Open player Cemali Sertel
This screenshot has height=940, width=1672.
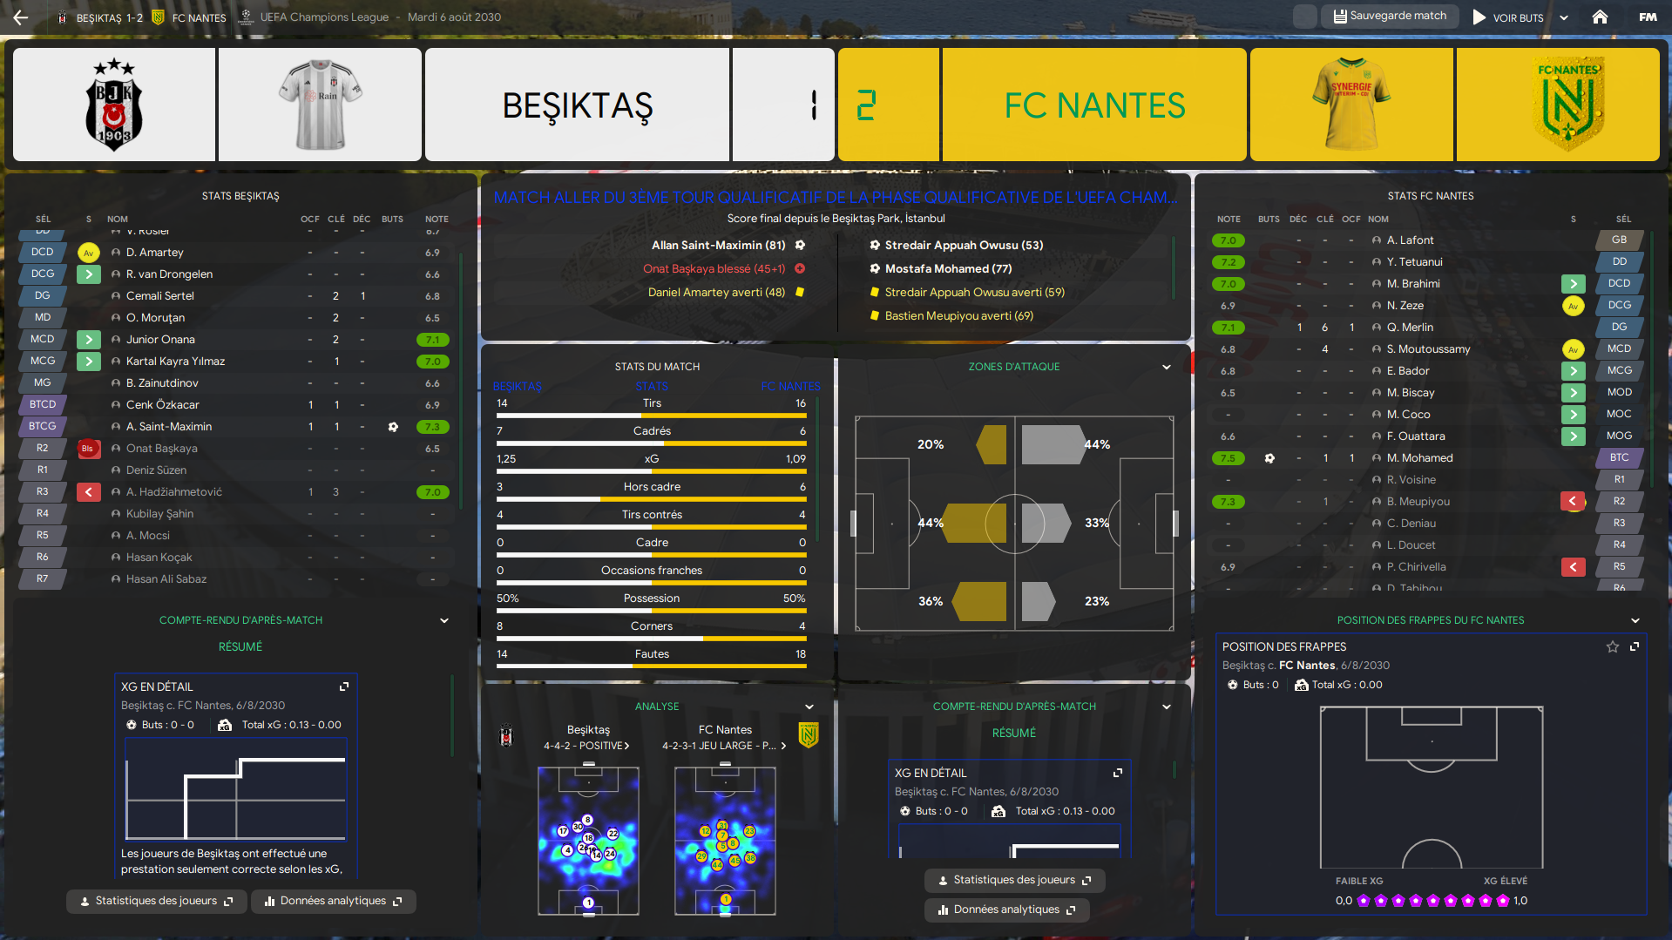(160, 296)
